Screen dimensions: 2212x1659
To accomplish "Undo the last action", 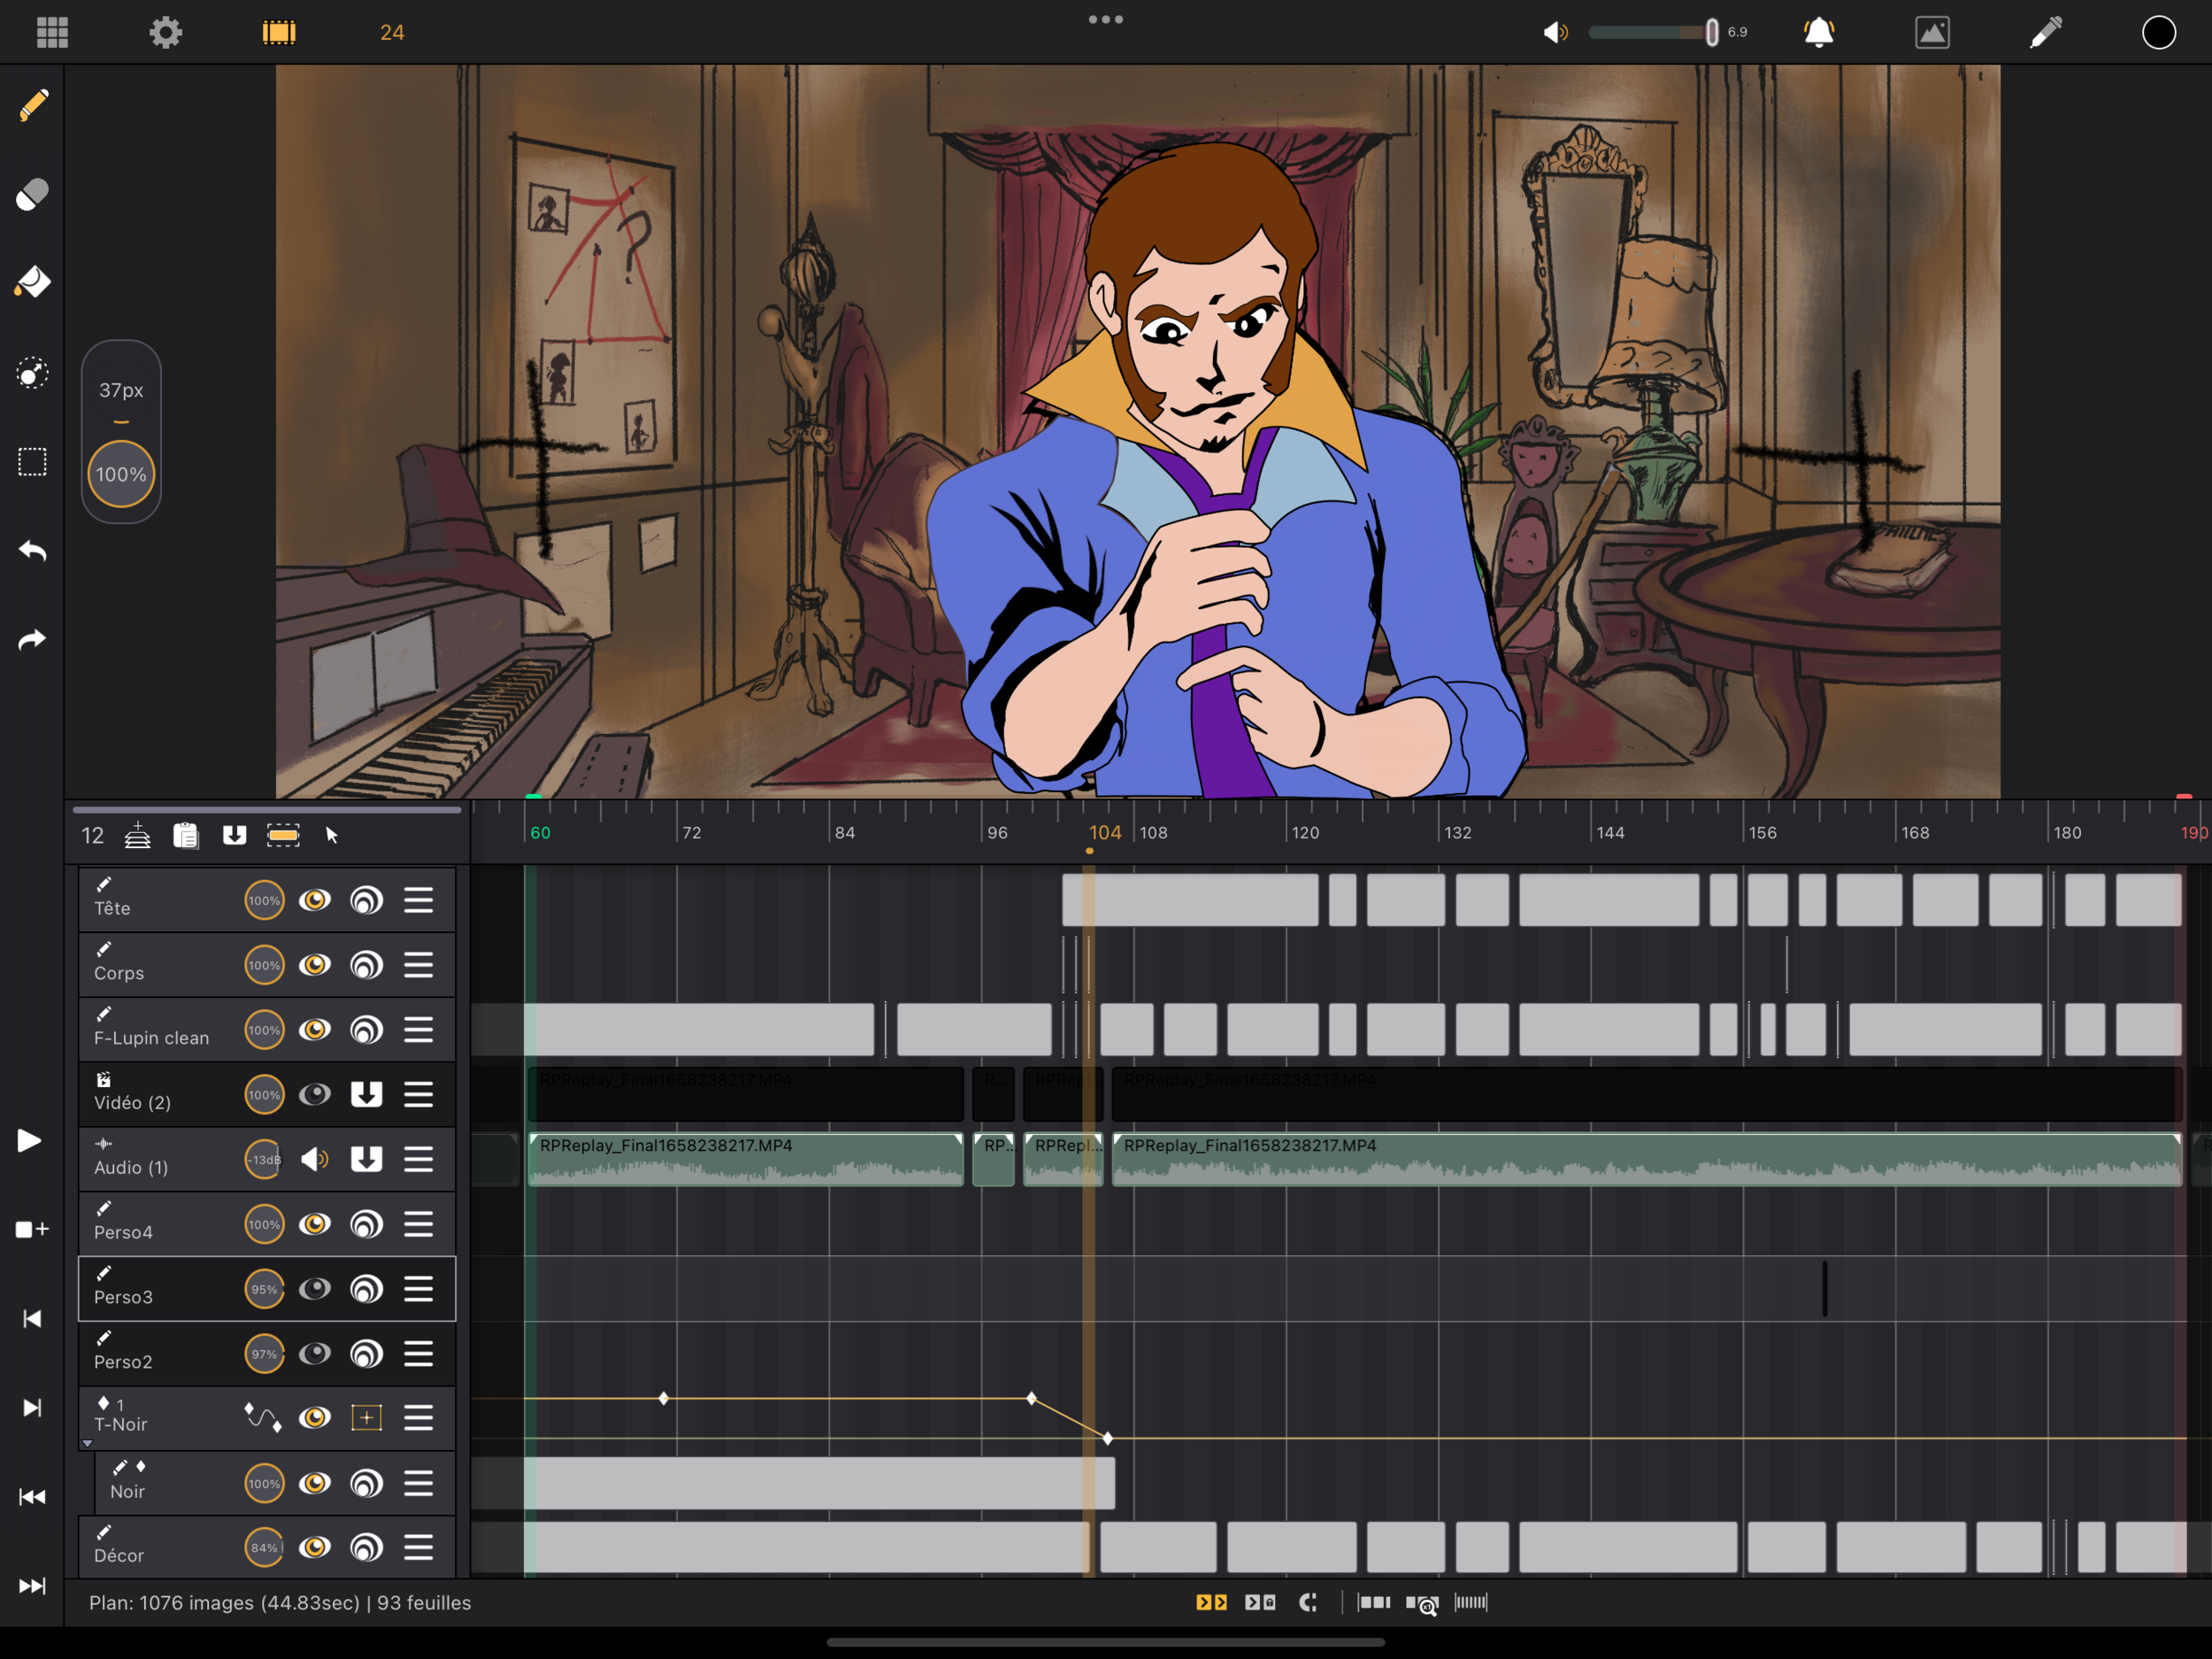I will tap(32, 552).
